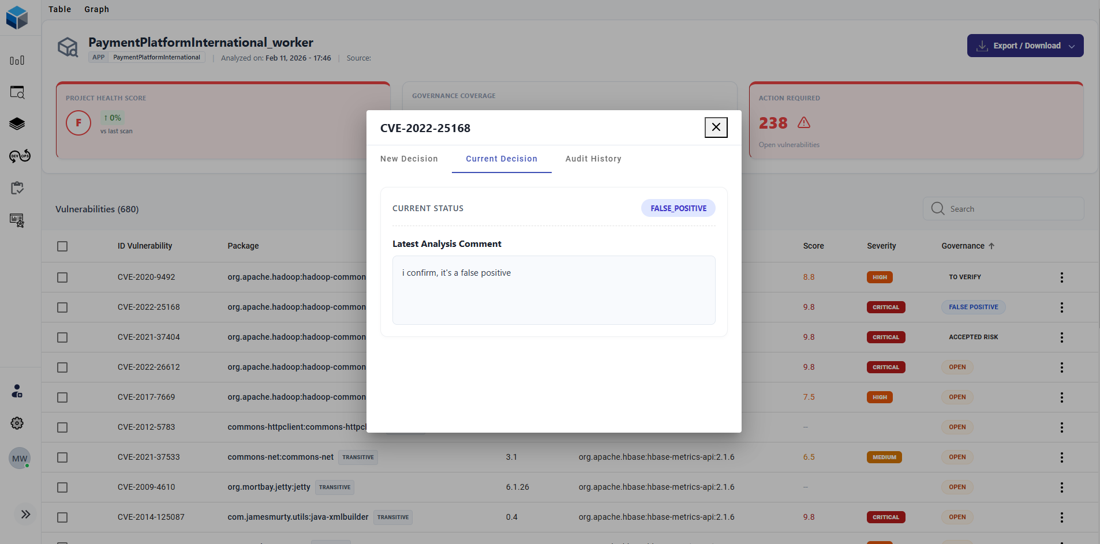Click the MW user avatar
Image resolution: width=1100 pixels, height=544 pixels.
click(20, 459)
